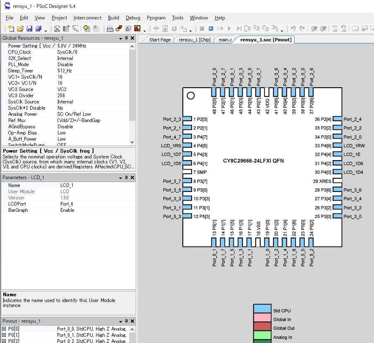Viewport: 374px width, 343px height.
Task: Expand the P0[1] pin tree row
Action: [x=4, y=335]
